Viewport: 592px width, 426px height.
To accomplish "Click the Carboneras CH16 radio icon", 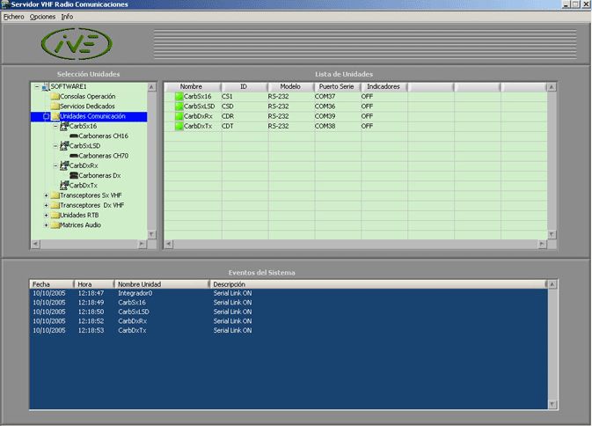I will (74, 136).
